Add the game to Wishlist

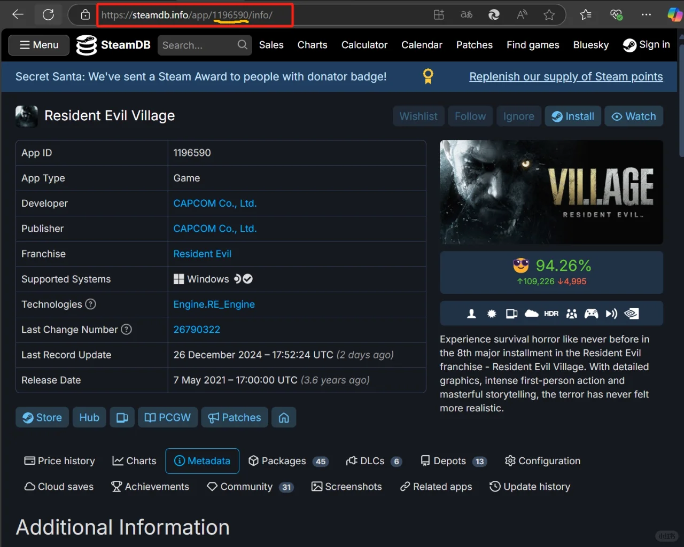pyautogui.click(x=418, y=116)
